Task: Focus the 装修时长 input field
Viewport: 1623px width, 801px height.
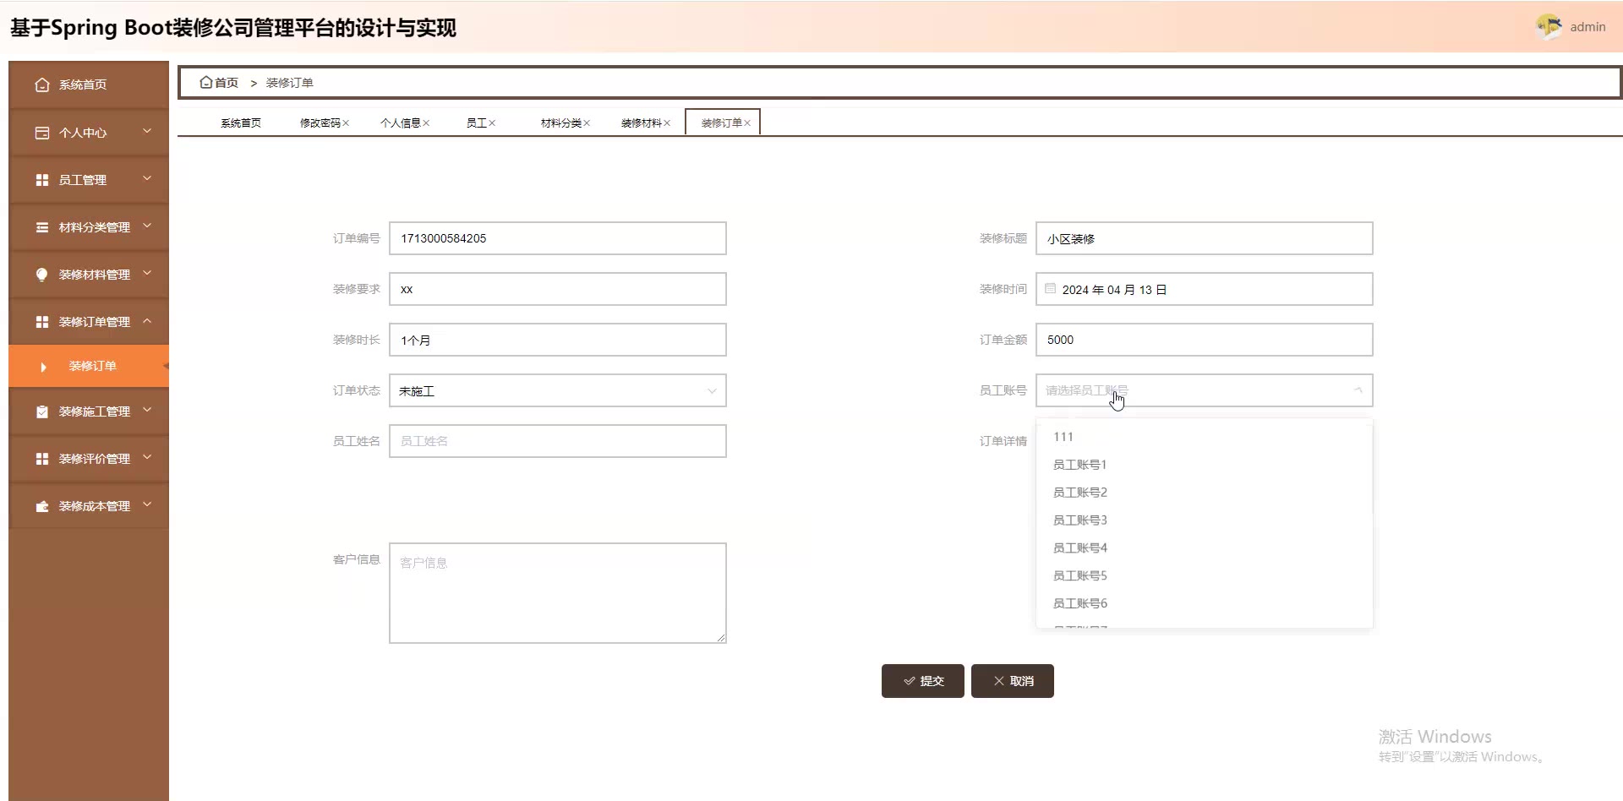Action: (x=558, y=340)
